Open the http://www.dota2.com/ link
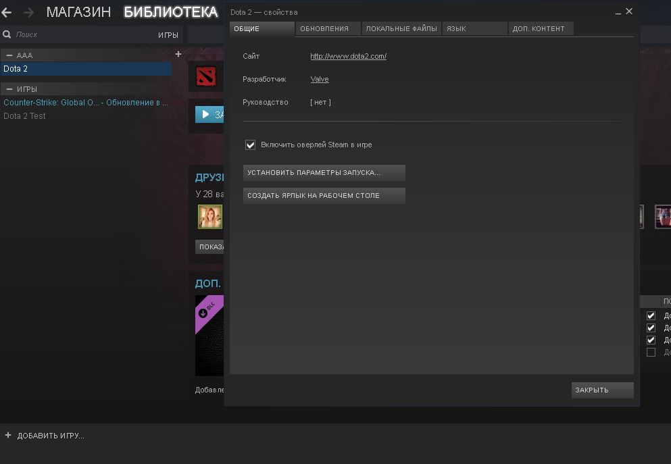The image size is (671, 464). [348, 56]
